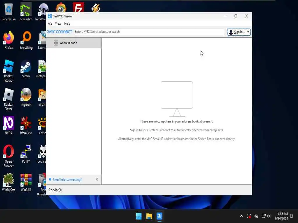The height and width of the screenshot is (223, 298).
Task: Open the File menu
Action: 50,24
